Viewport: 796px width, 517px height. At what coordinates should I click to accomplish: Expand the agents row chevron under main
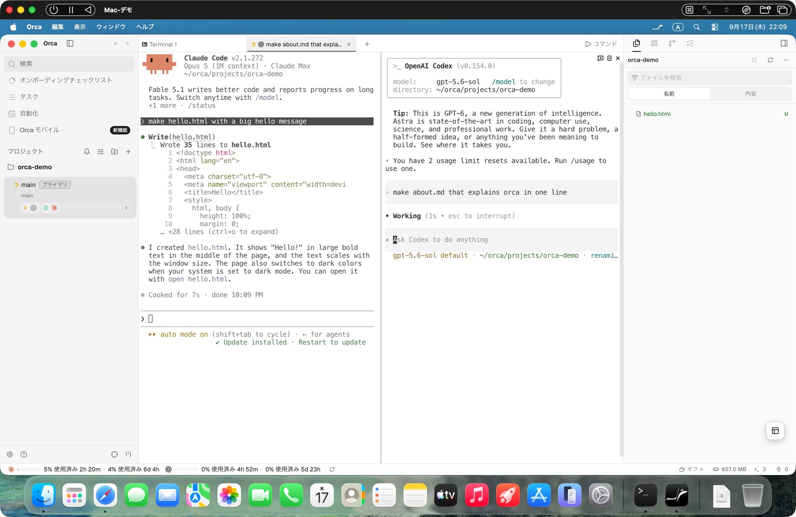pos(126,208)
